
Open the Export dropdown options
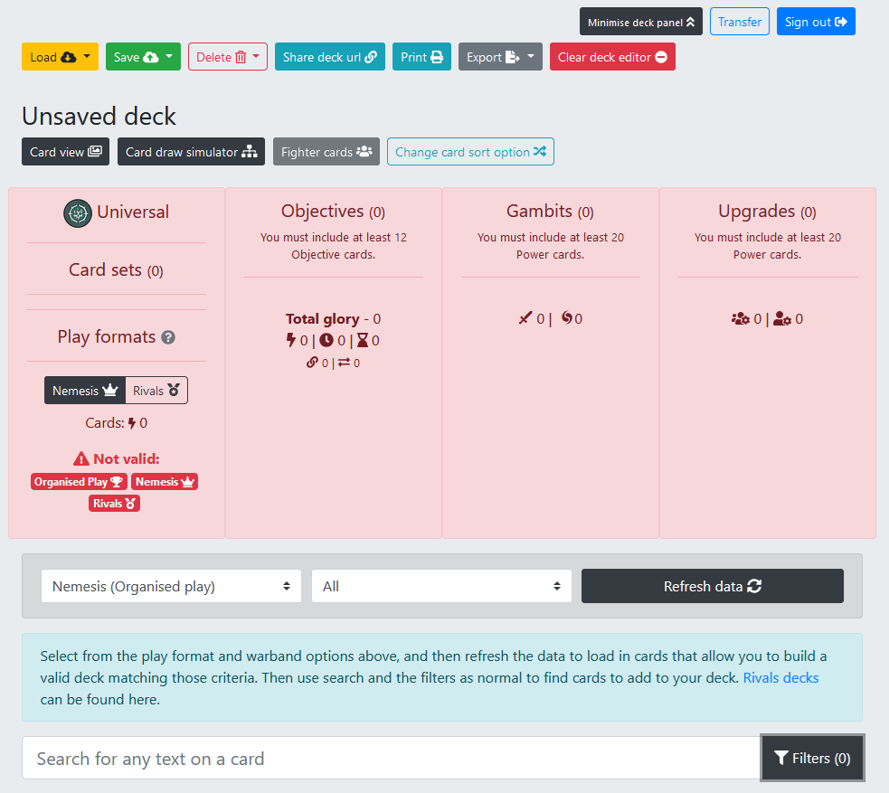click(500, 57)
